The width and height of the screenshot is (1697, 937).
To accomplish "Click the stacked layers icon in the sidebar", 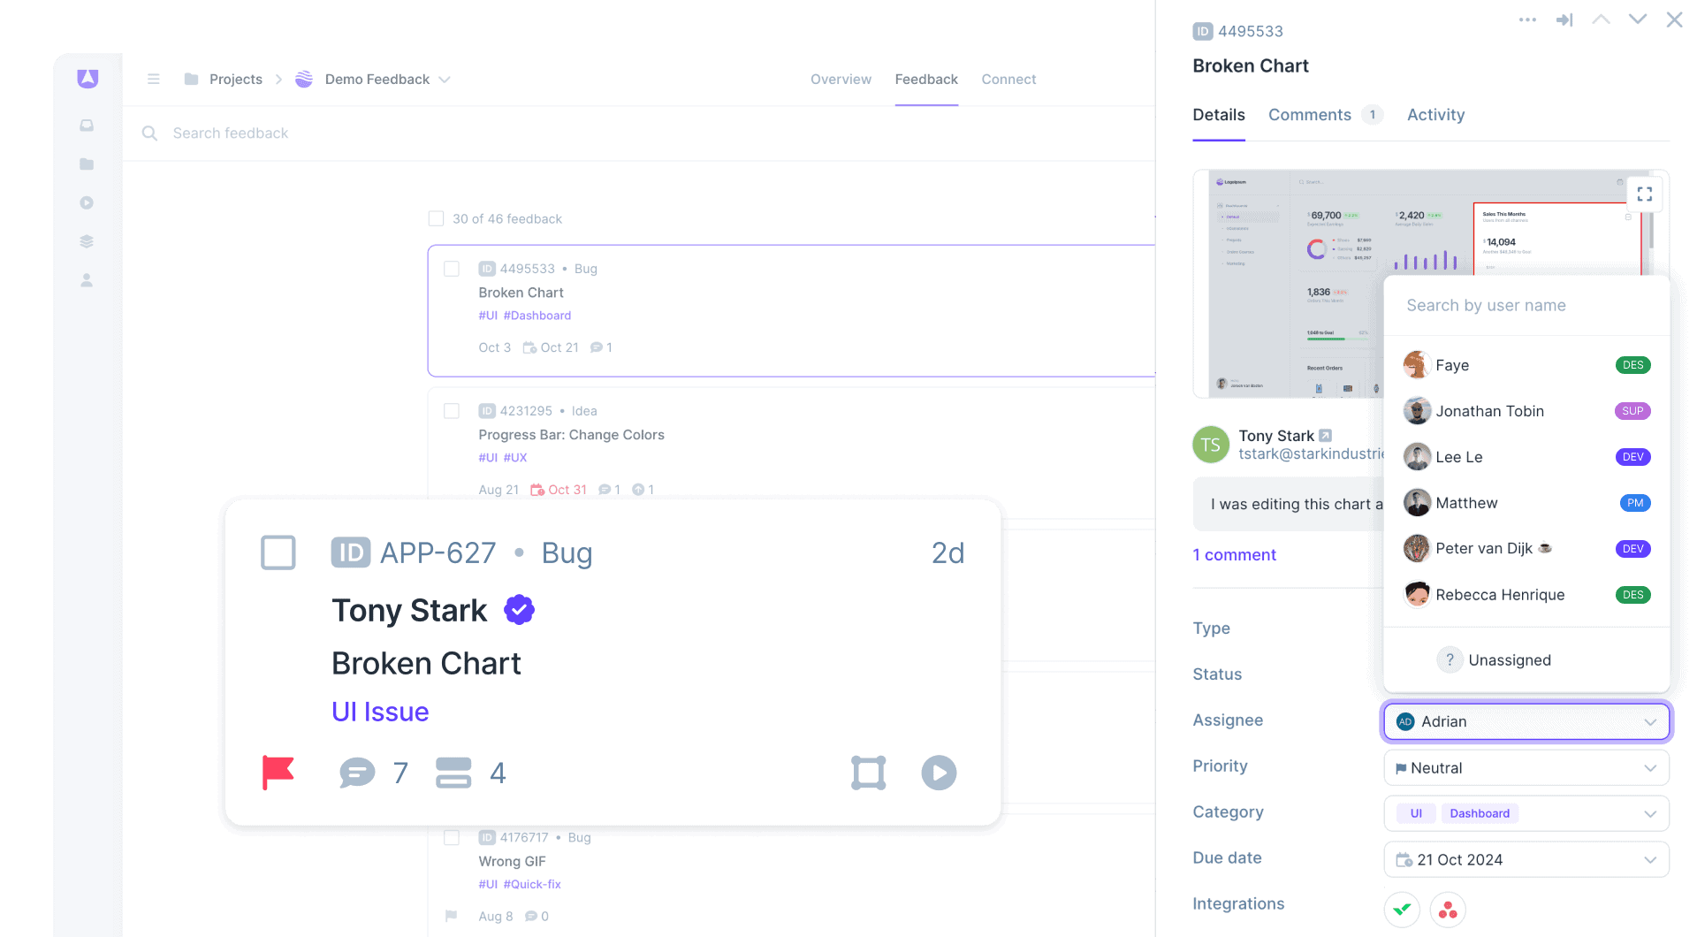I will (x=86, y=240).
